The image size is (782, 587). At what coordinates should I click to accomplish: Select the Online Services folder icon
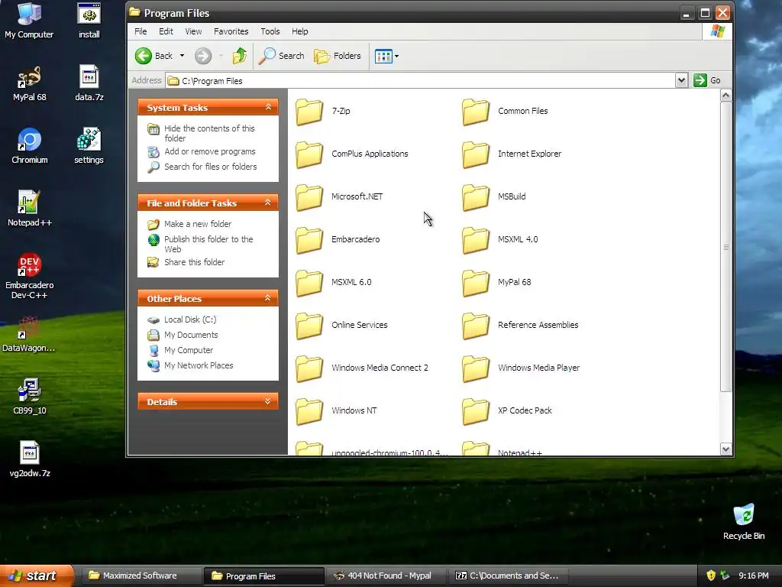pyautogui.click(x=309, y=326)
